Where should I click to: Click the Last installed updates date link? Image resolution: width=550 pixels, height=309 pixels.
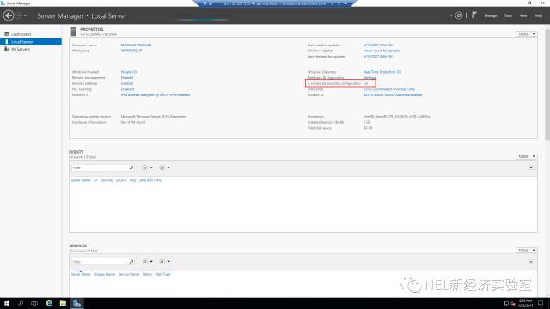click(x=378, y=45)
